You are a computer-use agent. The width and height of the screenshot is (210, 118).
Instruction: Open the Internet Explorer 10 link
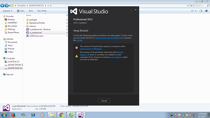pyautogui.click(x=101, y=53)
